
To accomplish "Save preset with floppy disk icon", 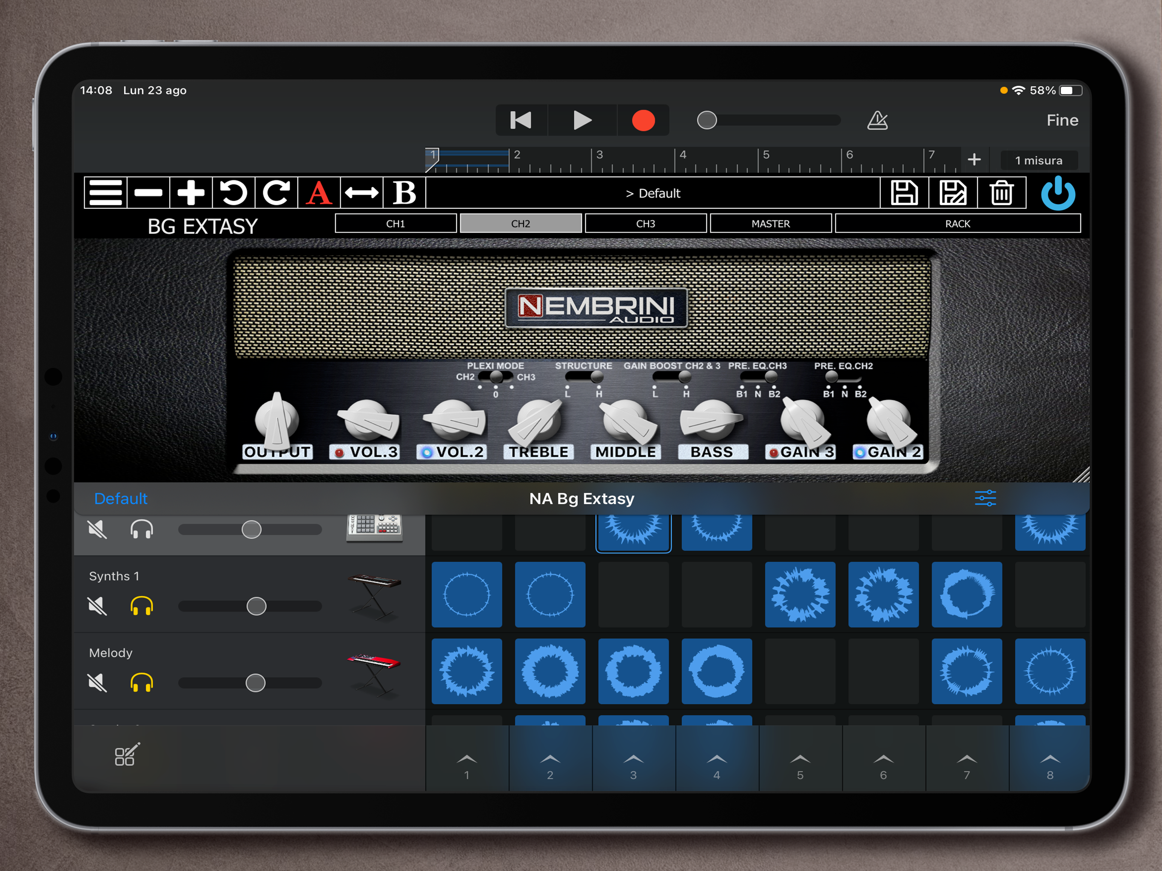I will [x=904, y=193].
